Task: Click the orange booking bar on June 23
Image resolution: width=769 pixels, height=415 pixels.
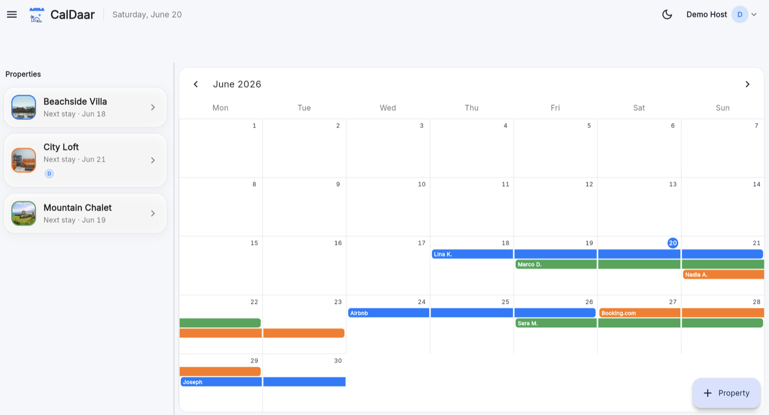Action: 304,333
